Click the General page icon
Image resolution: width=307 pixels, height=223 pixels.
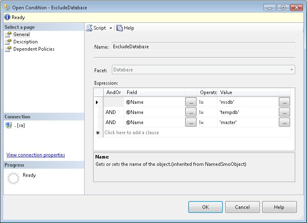click(x=8, y=34)
